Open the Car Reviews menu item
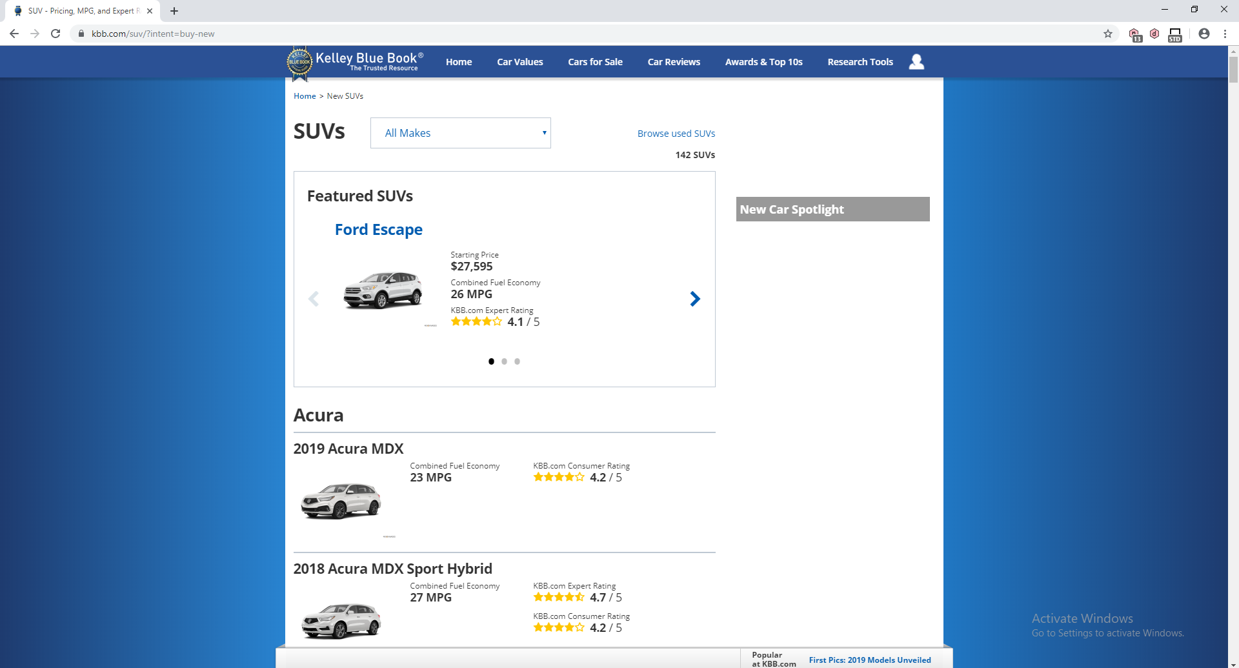Image resolution: width=1239 pixels, height=668 pixels. click(674, 61)
